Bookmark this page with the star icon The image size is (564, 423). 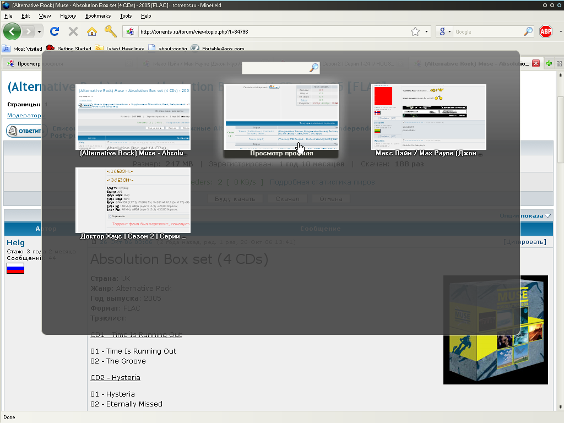coord(415,31)
